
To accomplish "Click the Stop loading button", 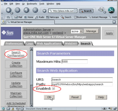I will pyautogui.click(x=35, y=10).
